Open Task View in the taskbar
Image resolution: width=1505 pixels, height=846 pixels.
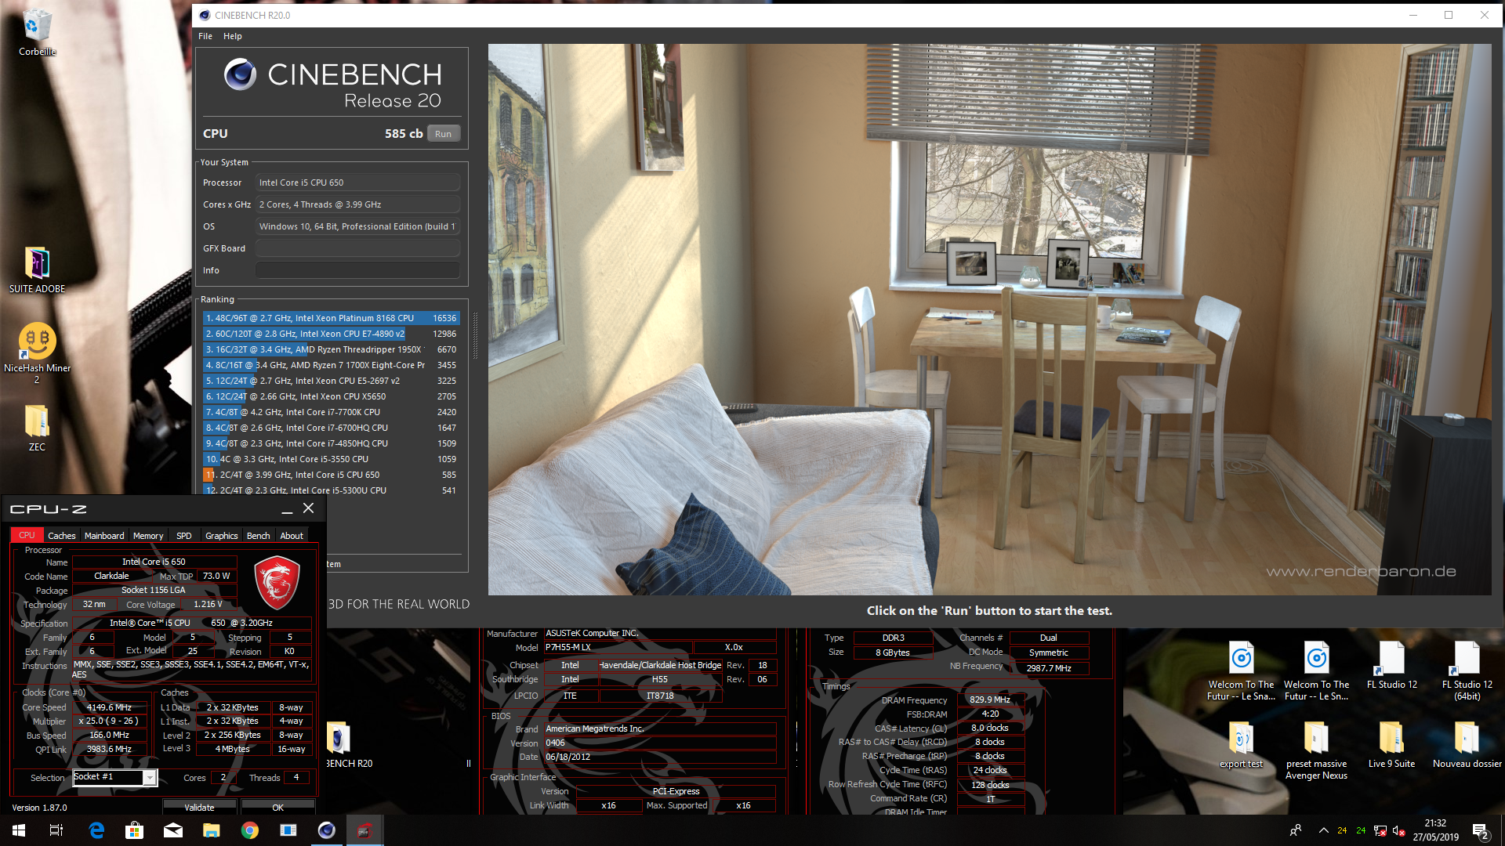[x=56, y=830]
